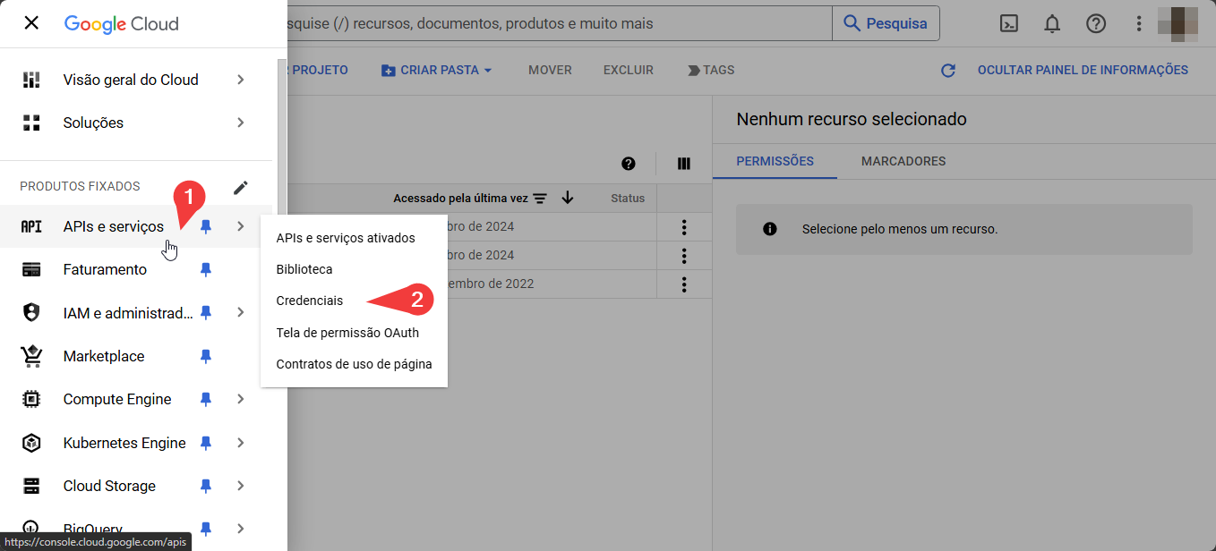Expand Compute Engine submenu chevron

(241, 399)
